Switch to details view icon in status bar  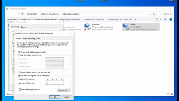[168, 94]
